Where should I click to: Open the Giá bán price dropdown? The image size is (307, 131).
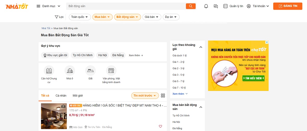(x=152, y=17)
